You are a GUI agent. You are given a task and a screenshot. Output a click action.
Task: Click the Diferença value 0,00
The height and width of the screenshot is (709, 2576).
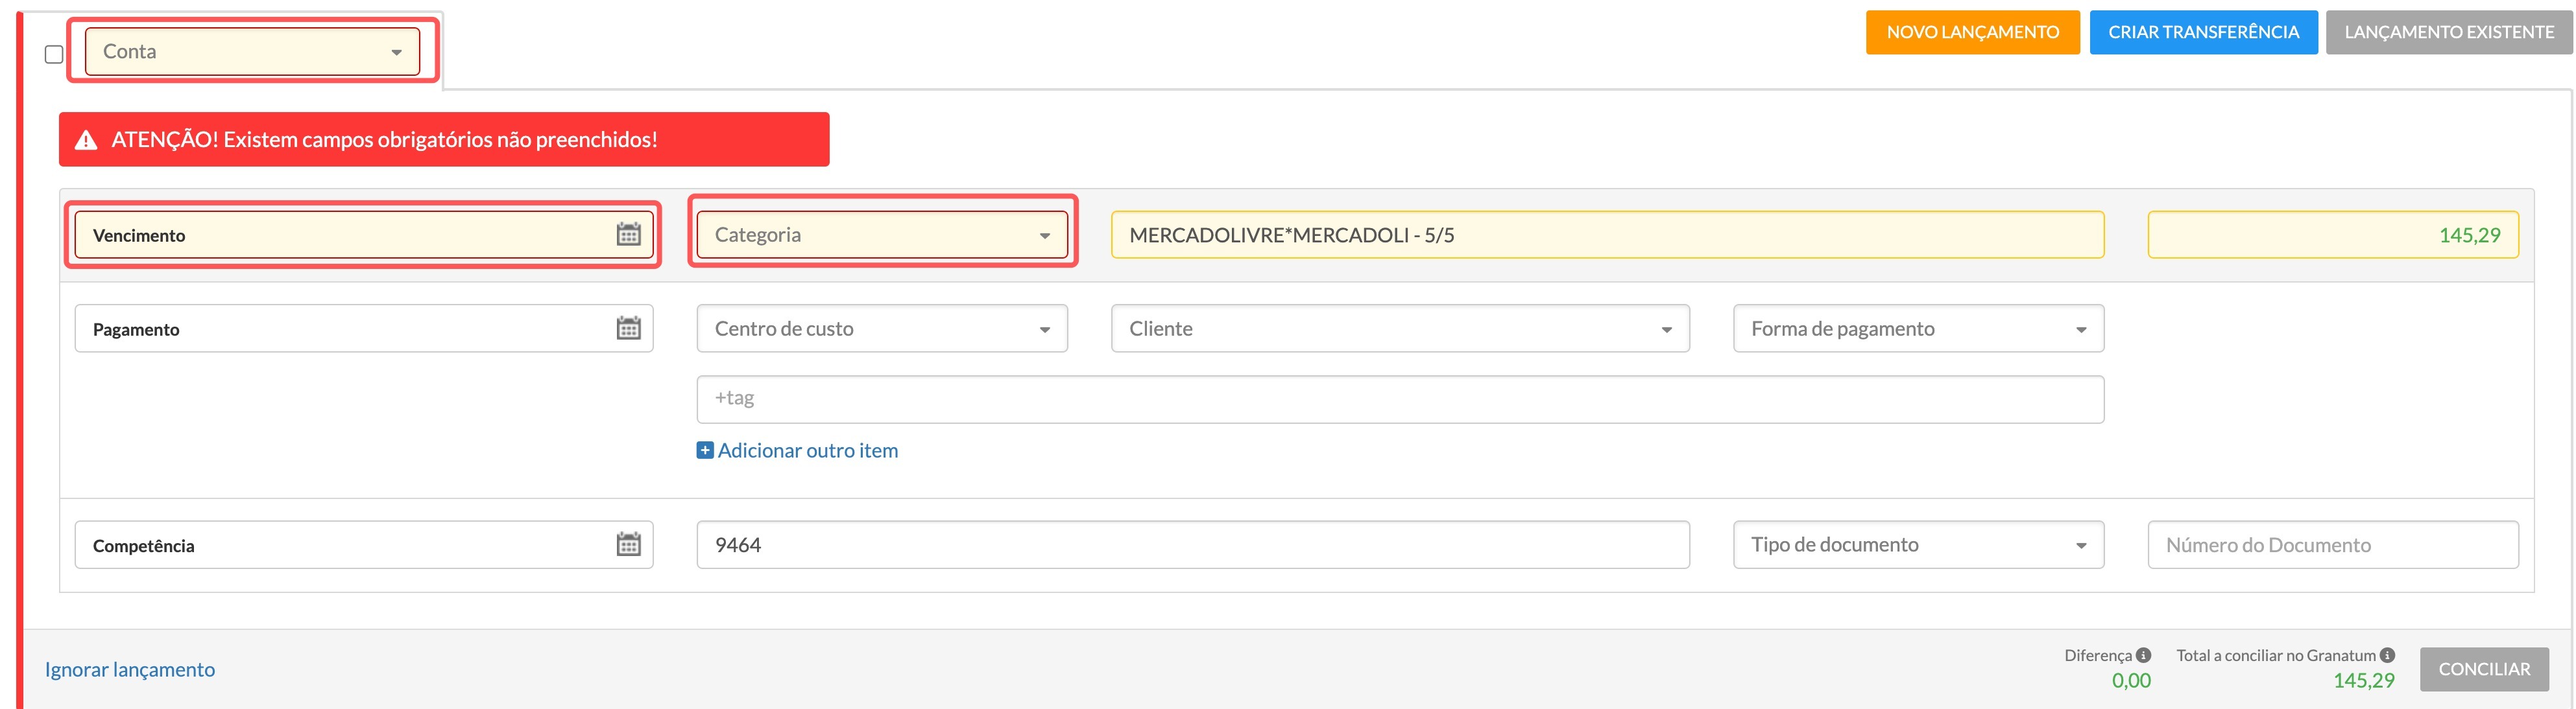click(x=2131, y=680)
